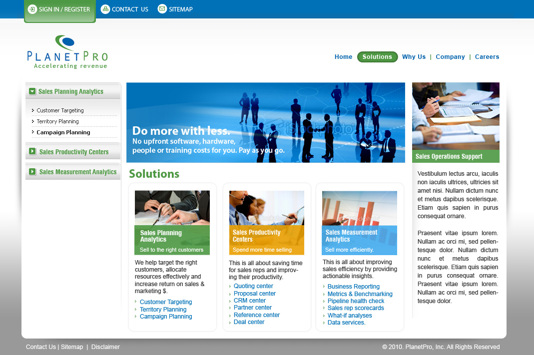Open Business Reporting link

point(354,287)
